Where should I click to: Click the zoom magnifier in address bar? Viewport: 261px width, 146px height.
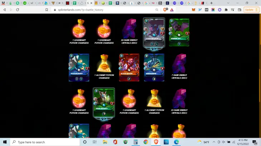pos(157,10)
